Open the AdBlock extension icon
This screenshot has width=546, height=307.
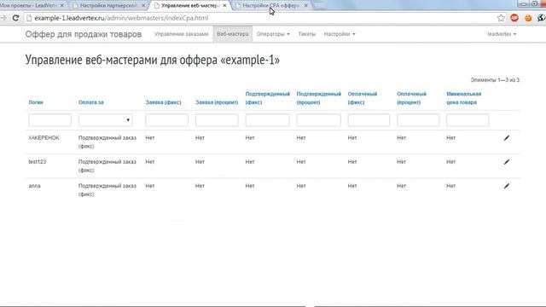pos(514,18)
